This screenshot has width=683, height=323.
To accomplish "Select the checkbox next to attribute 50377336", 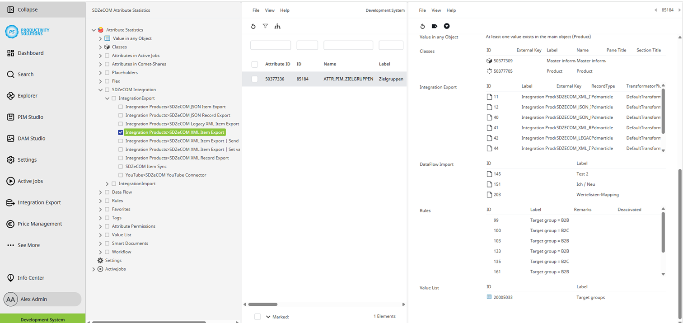I will (x=254, y=79).
